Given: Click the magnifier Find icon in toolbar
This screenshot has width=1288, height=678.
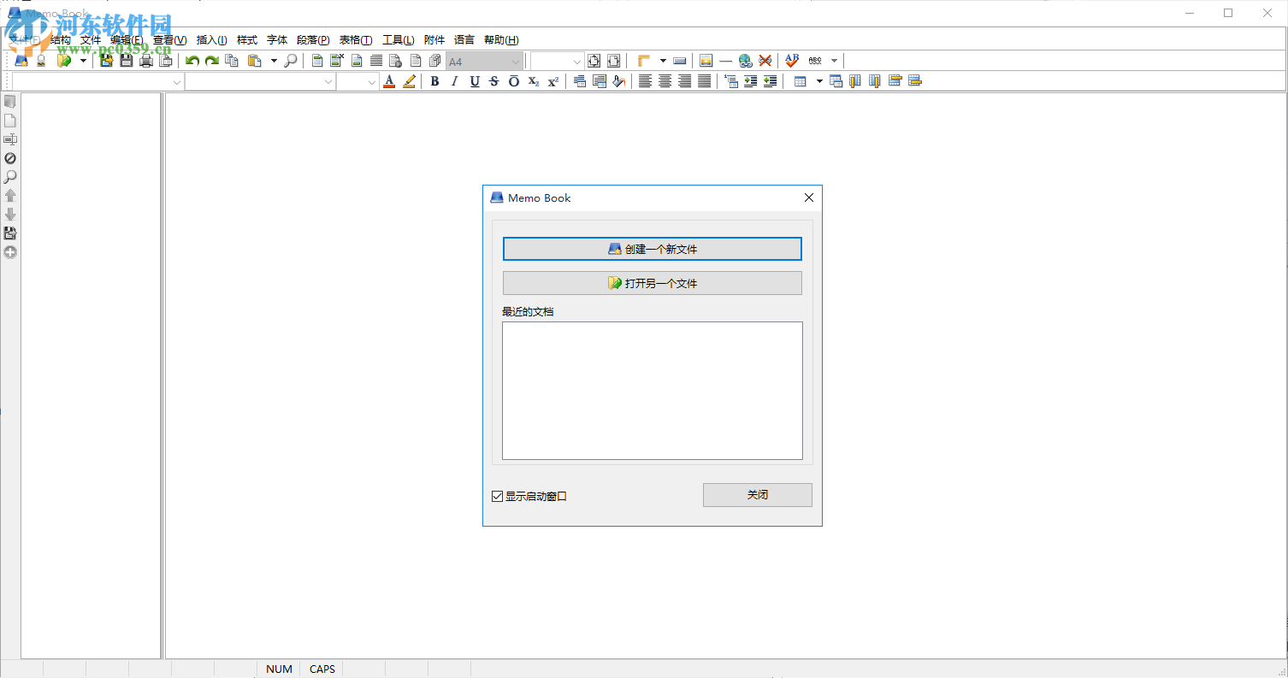Looking at the screenshot, I should [x=291, y=61].
